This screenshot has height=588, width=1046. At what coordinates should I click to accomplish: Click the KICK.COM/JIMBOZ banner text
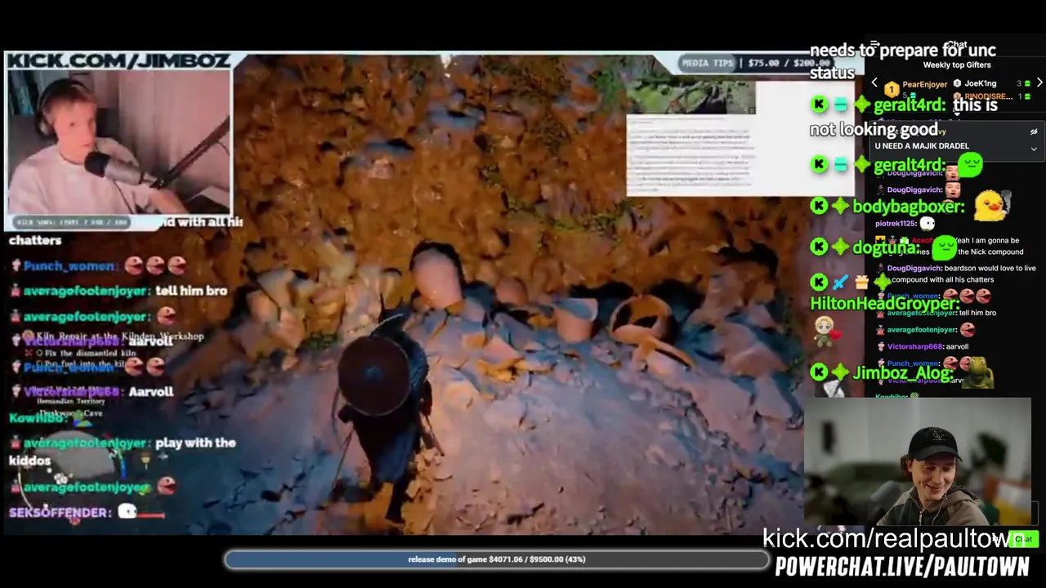tap(118, 61)
